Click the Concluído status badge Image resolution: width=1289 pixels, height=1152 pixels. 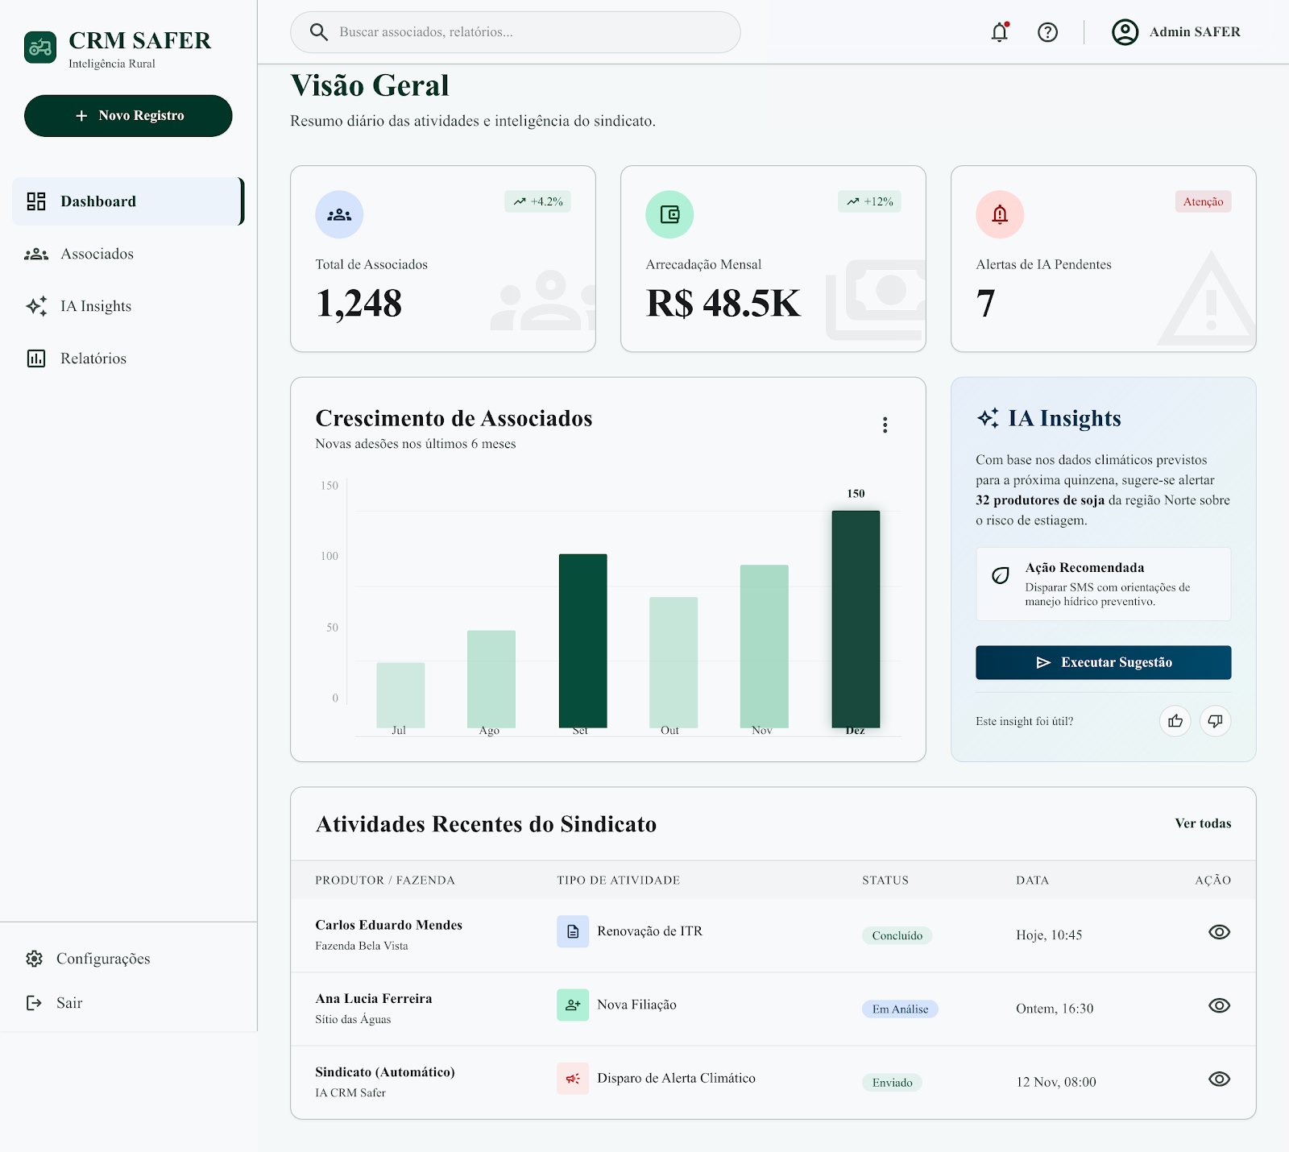click(897, 935)
